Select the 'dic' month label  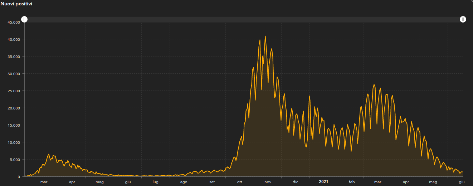(295, 182)
